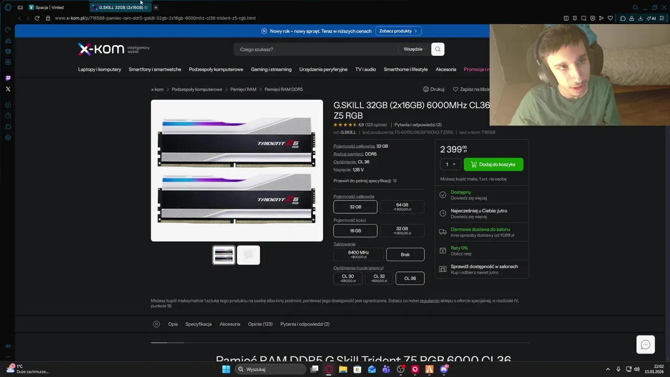
Task: Bookmark page with the heart icon
Action: point(610,18)
